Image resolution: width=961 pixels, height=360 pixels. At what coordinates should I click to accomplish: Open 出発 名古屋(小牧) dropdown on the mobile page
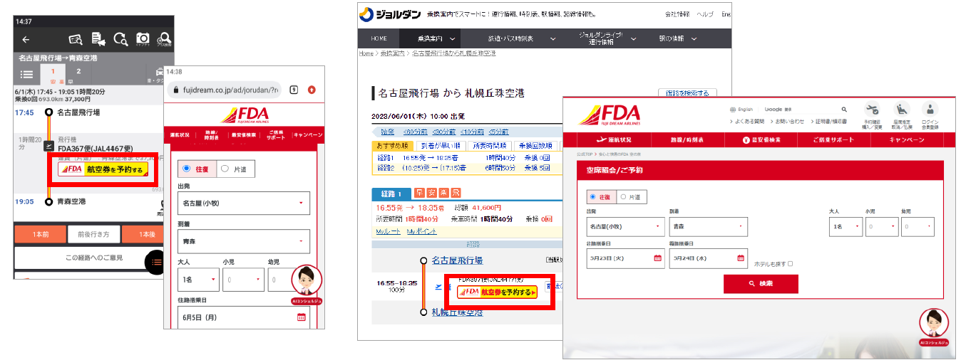coord(244,203)
